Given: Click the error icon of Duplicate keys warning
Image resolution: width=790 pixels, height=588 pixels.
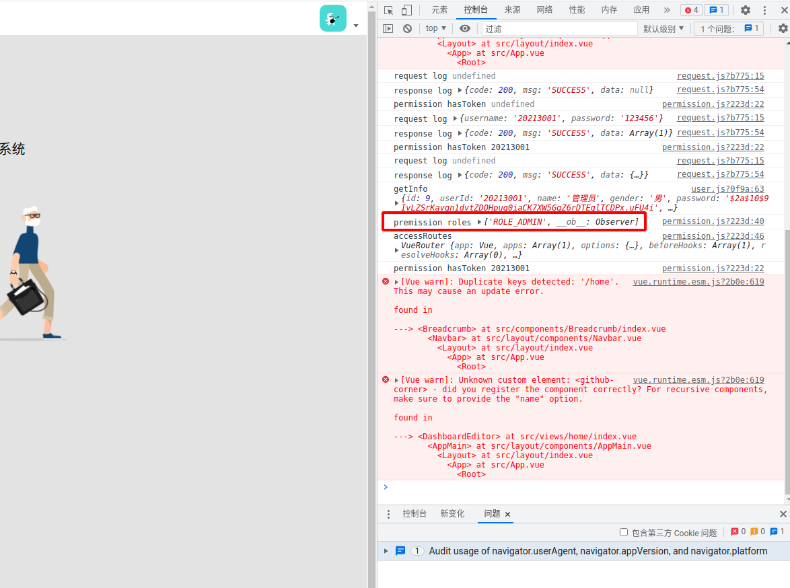Looking at the screenshot, I should 386,282.
